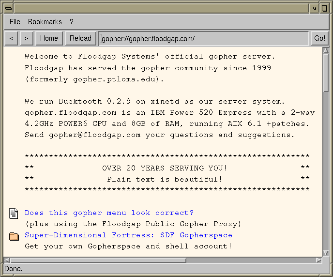Click the vertical scrollbar down arrow

[326, 253]
